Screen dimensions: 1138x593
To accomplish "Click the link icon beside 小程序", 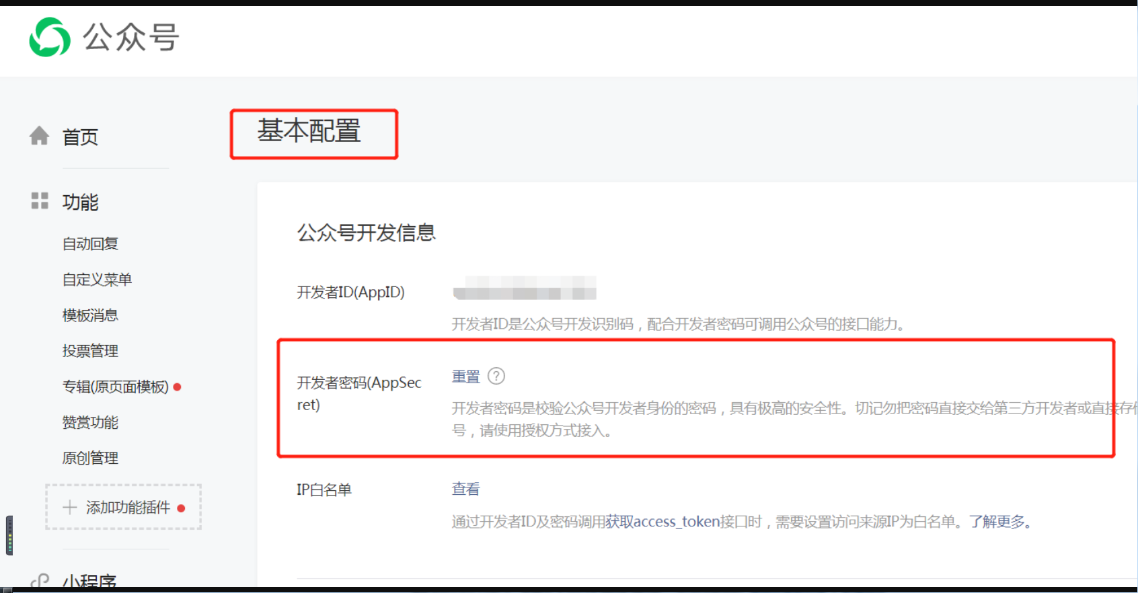I will (40, 581).
